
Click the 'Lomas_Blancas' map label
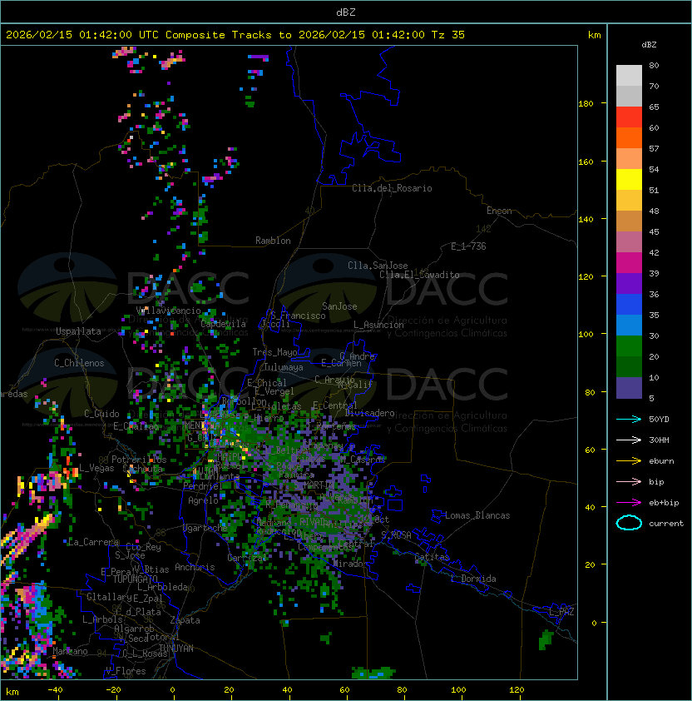coord(477,515)
